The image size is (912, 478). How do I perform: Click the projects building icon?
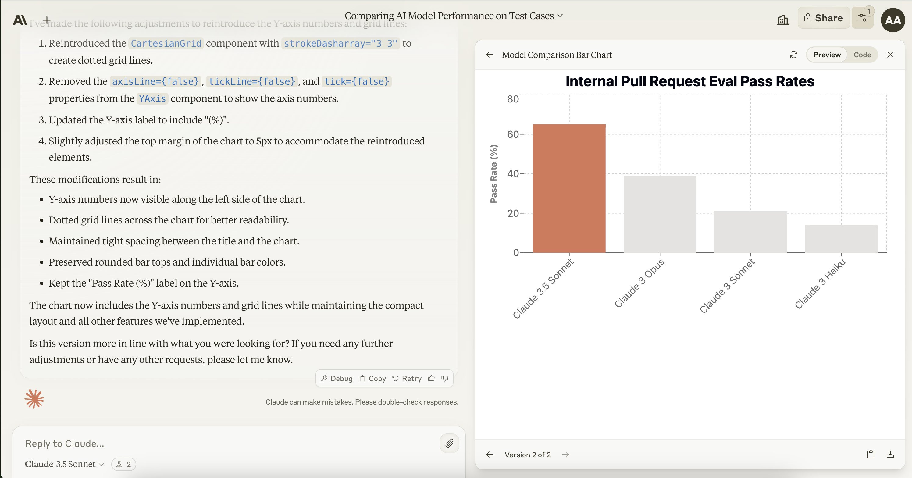(x=783, y=20)
